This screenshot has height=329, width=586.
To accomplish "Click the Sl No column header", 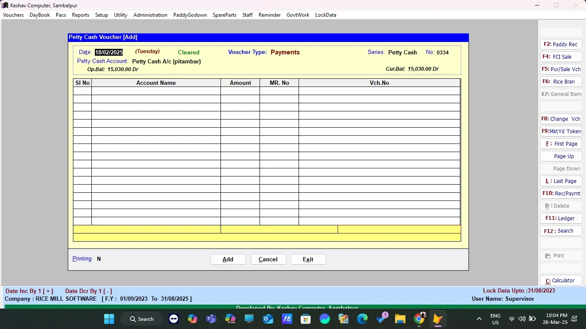I will (82, 83).
